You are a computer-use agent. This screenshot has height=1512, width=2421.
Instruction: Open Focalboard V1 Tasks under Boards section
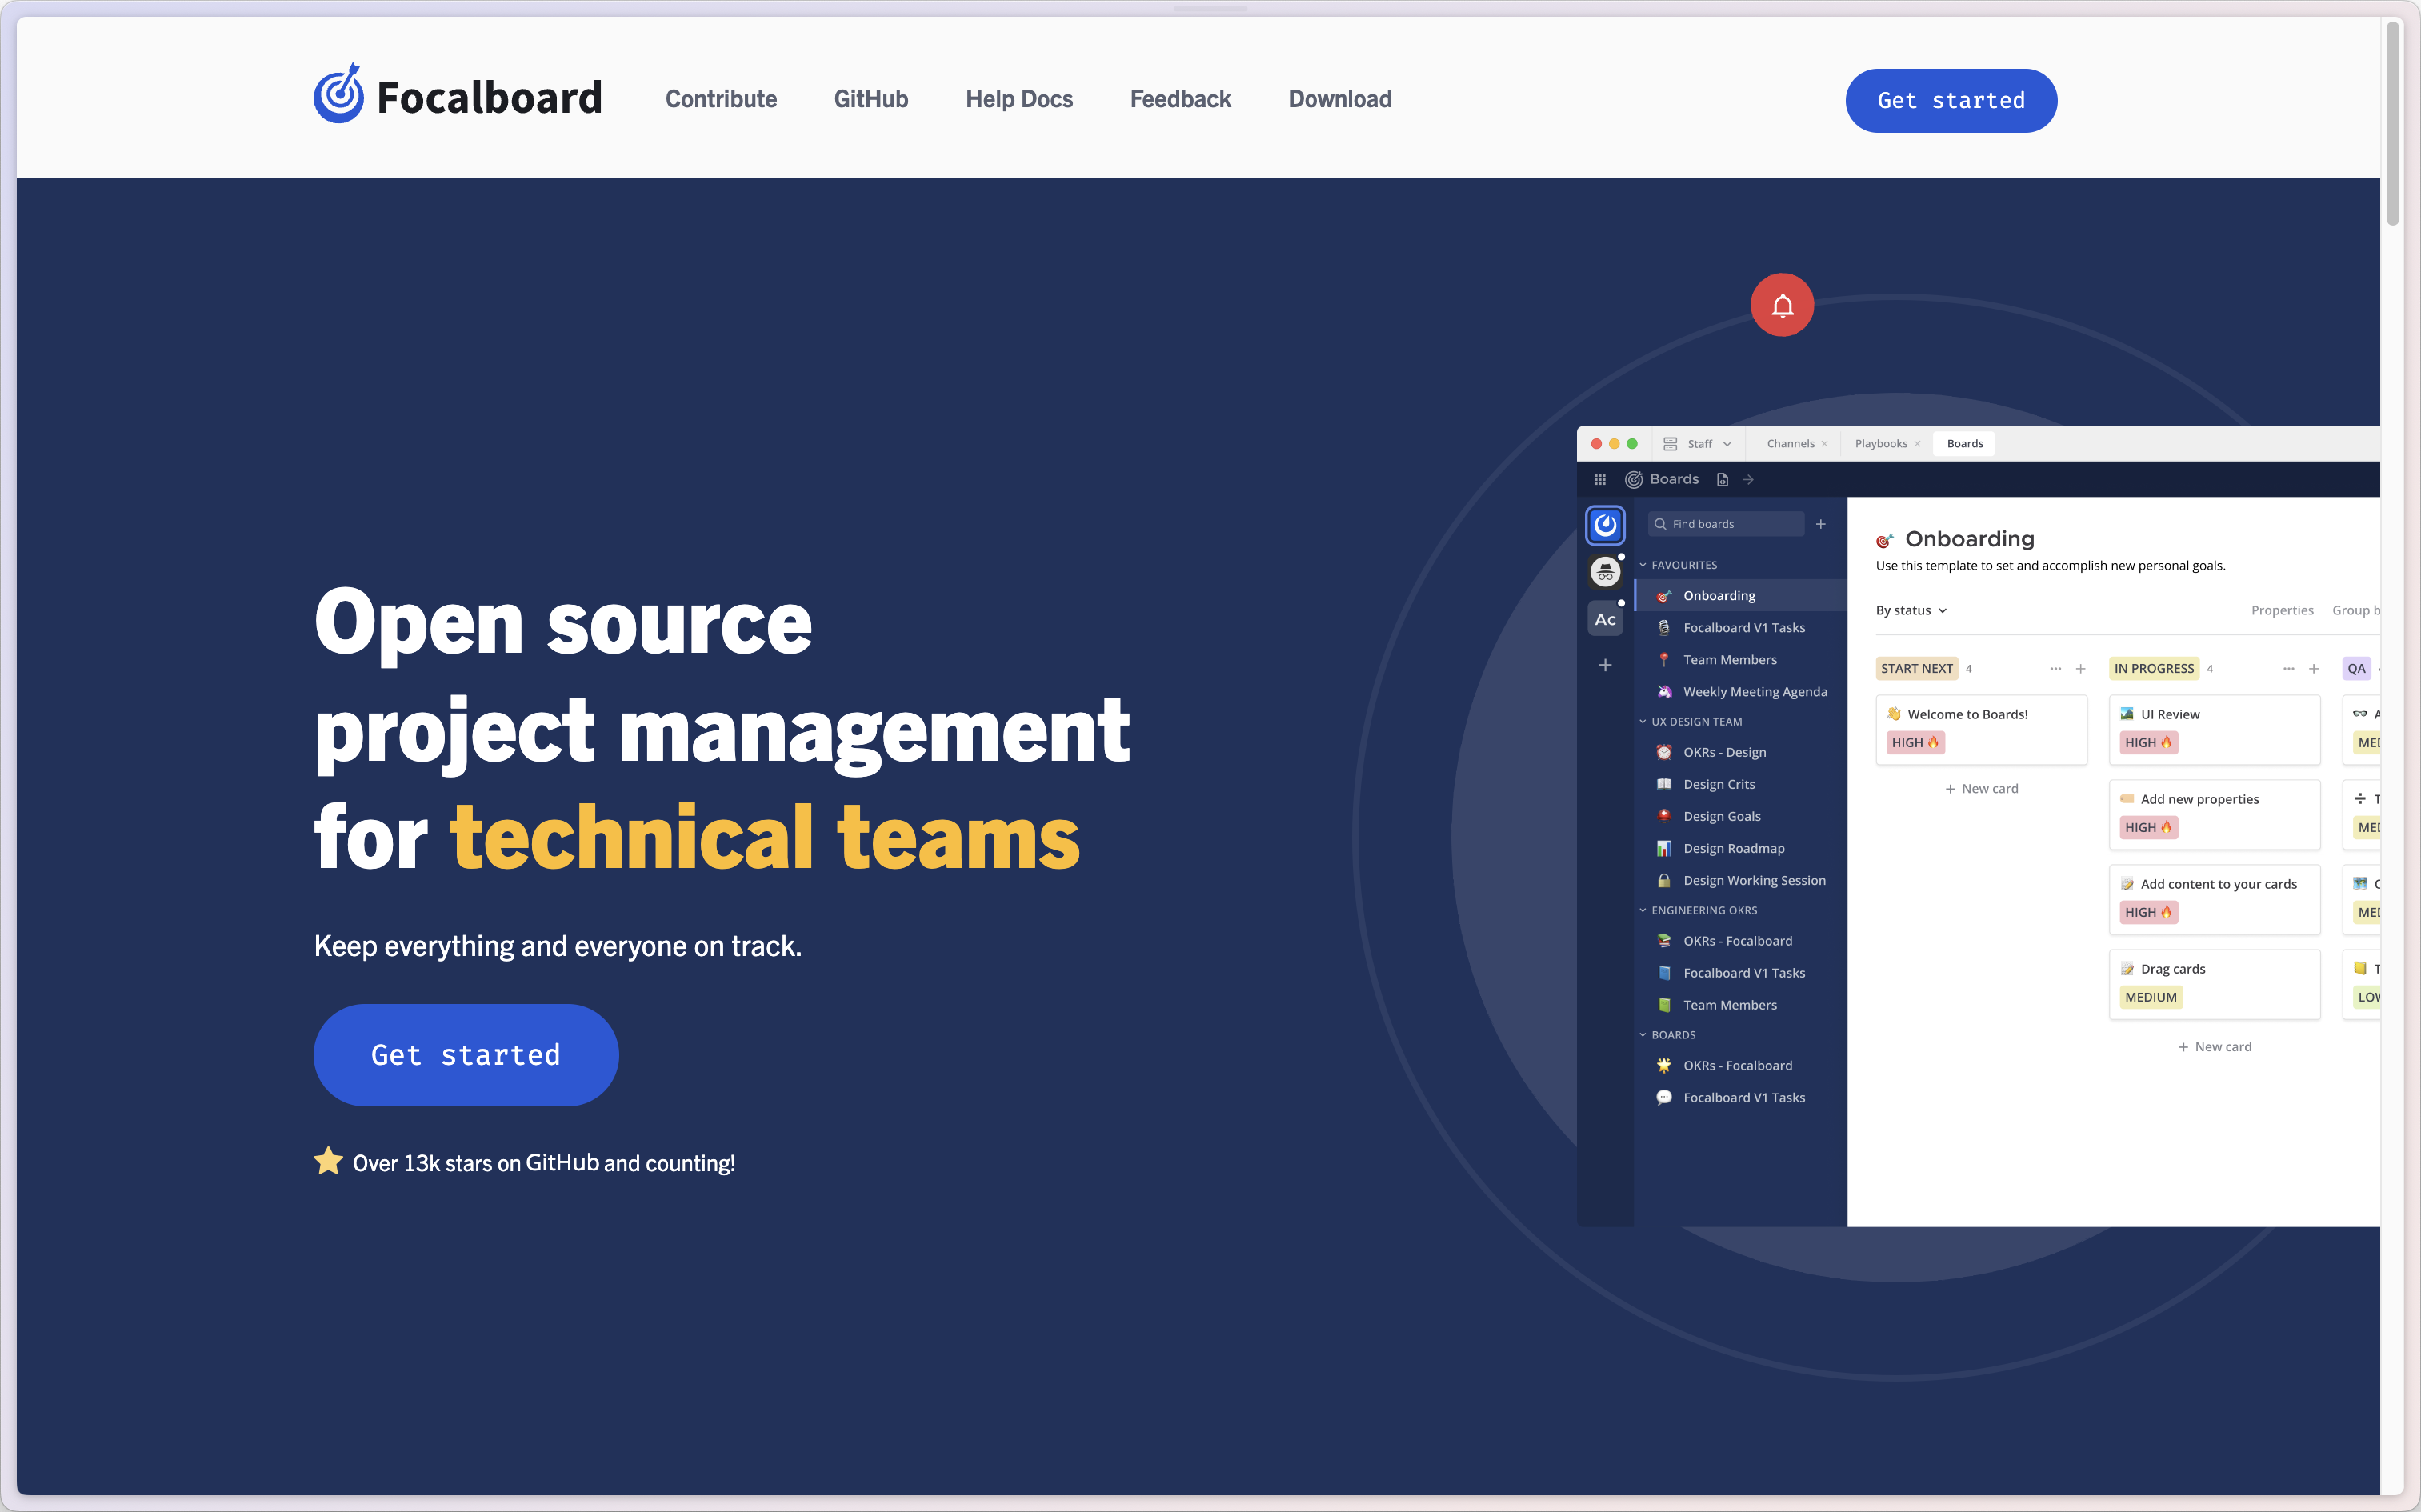point(1740,1097)
